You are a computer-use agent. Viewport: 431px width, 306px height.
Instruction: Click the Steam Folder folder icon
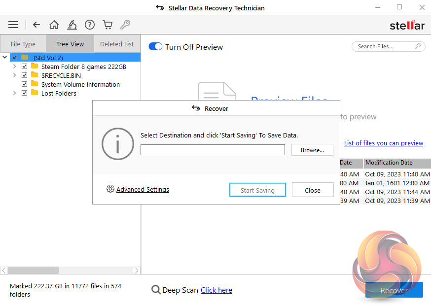[35, 66]
